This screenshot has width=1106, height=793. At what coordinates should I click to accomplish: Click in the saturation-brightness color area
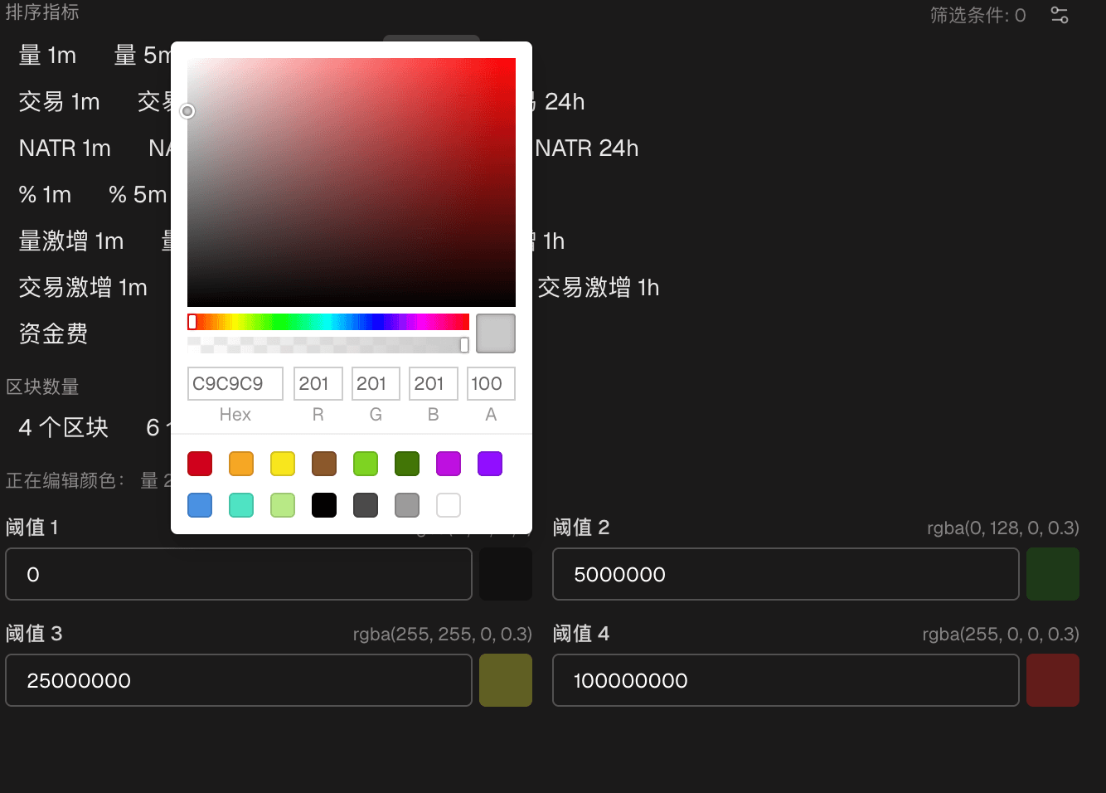click(352, 182)
